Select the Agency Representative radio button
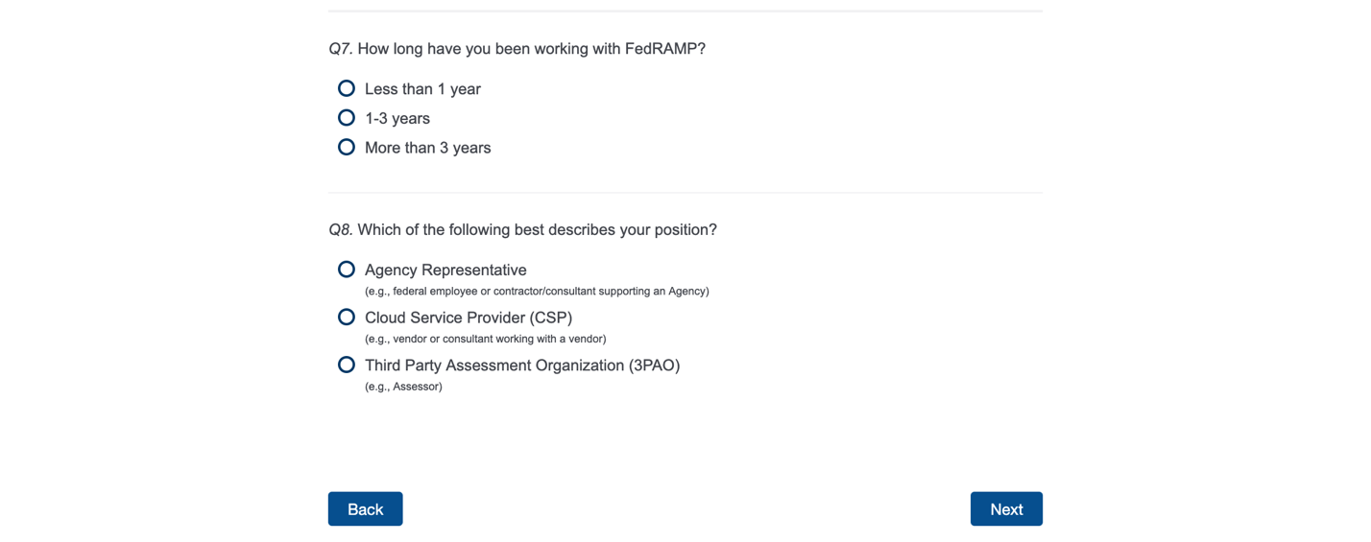1371x542 pixels. coord(347,270)
